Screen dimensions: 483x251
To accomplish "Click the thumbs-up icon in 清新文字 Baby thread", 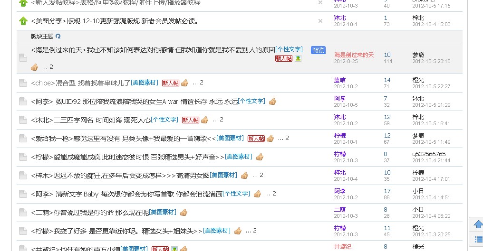I will click(x=258, y=194).
